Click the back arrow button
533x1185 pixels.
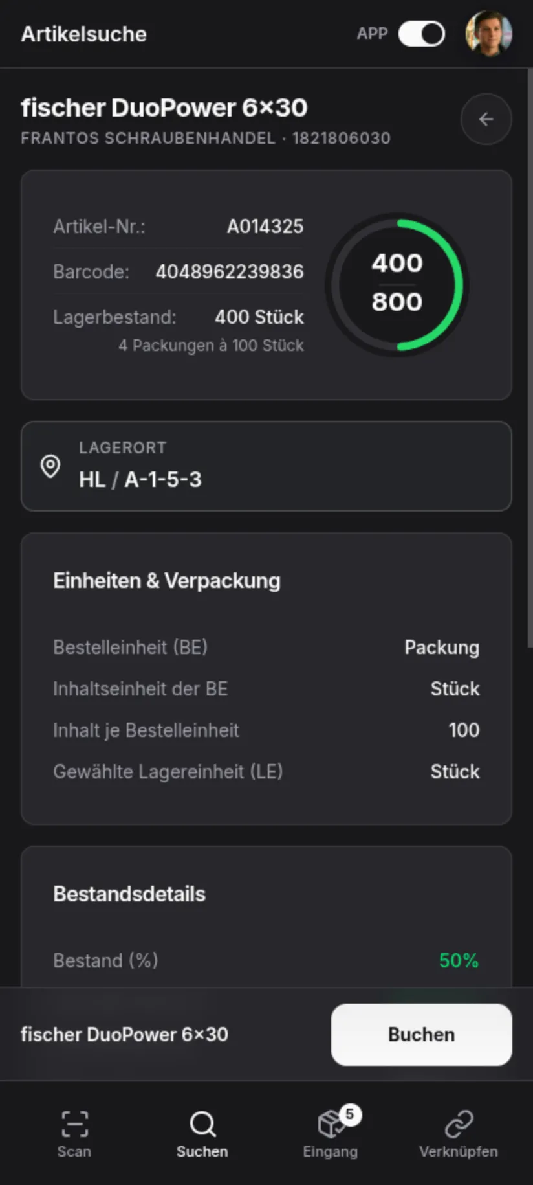(x=486, y=119)
